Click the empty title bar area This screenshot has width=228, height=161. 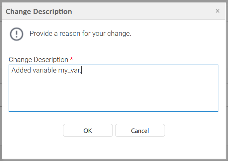click(x=143, y=11)
